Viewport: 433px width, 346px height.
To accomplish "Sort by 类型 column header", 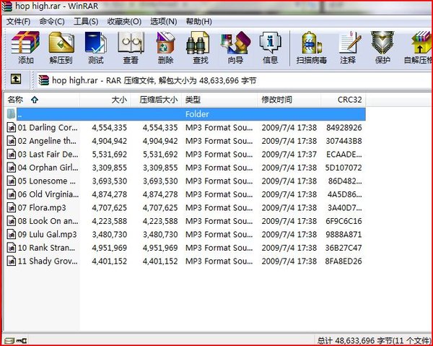I will tap(219, 100).
